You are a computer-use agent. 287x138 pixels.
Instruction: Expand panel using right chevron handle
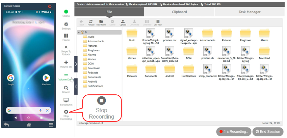tap(76, 64)
